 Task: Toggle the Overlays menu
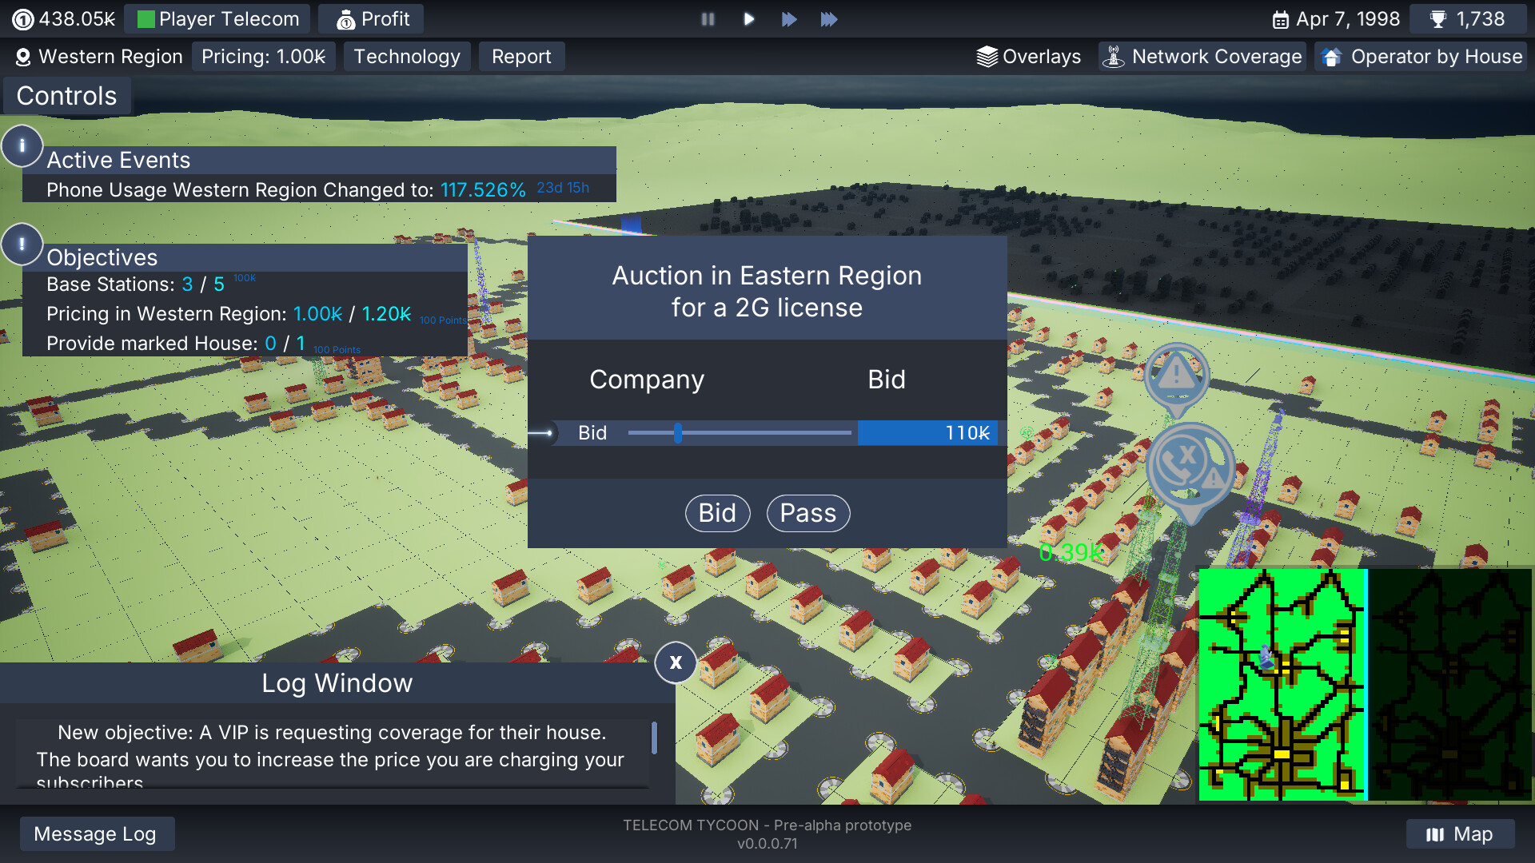pyautogui.click(x=1029, y=57)
